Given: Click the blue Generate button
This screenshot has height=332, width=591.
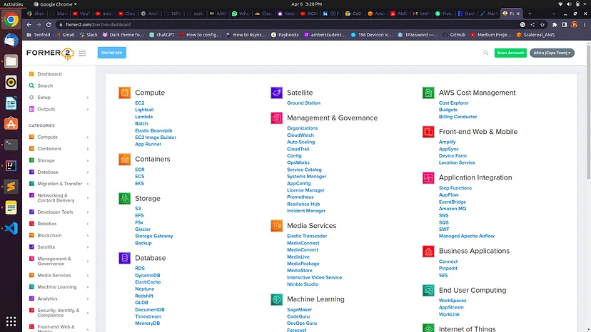Looking at the screenshot, I should click(x=111, y=53).
